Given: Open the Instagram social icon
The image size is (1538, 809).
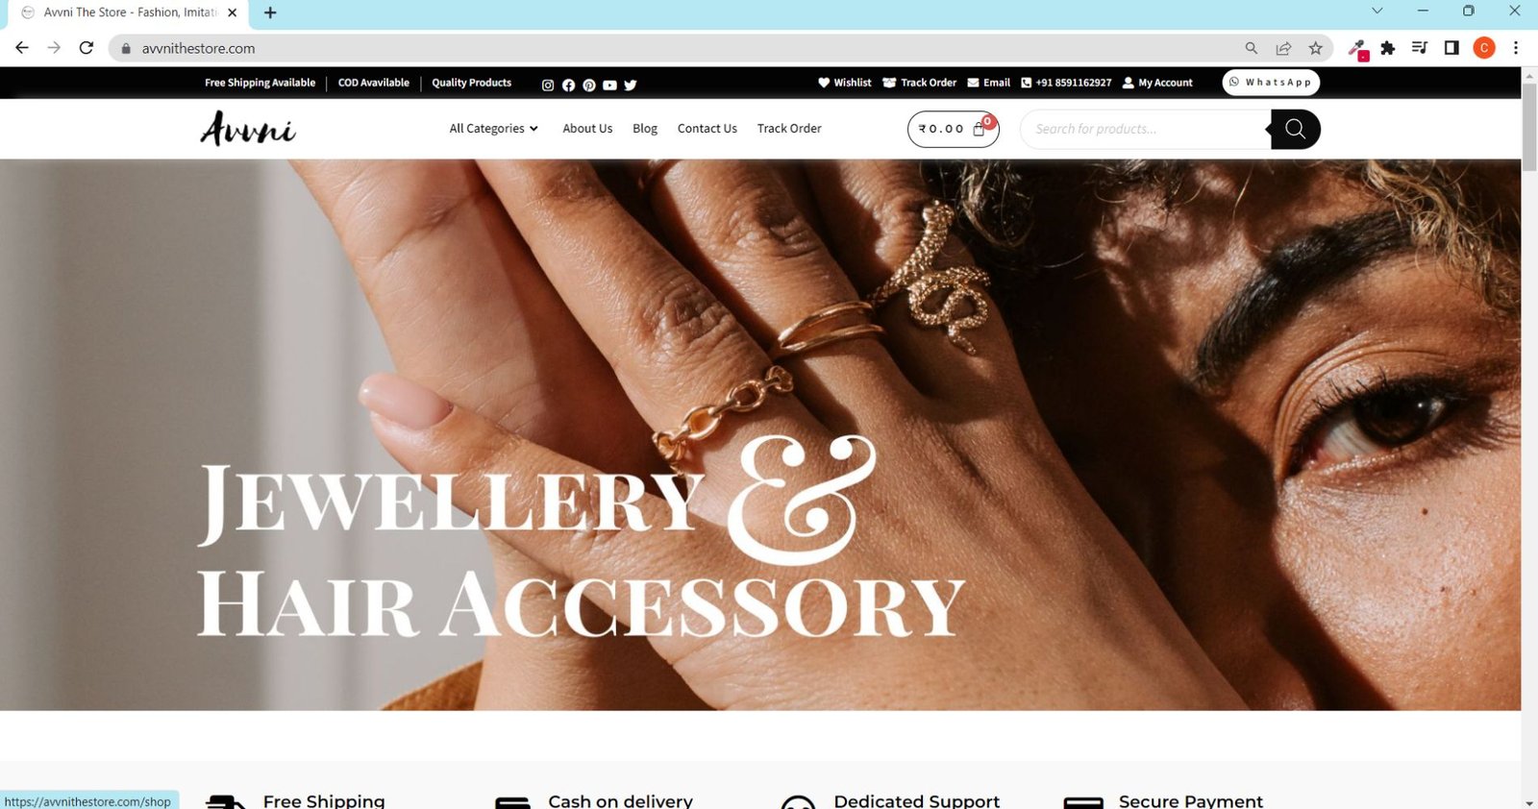Looking at the screenshot, I should [548, 85].
